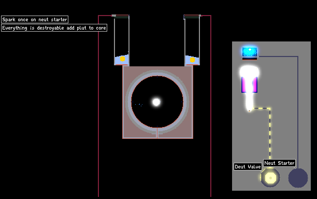Click the dotted cap atop left tank
This screenshot has height=199, width=317.
point(121,16)
